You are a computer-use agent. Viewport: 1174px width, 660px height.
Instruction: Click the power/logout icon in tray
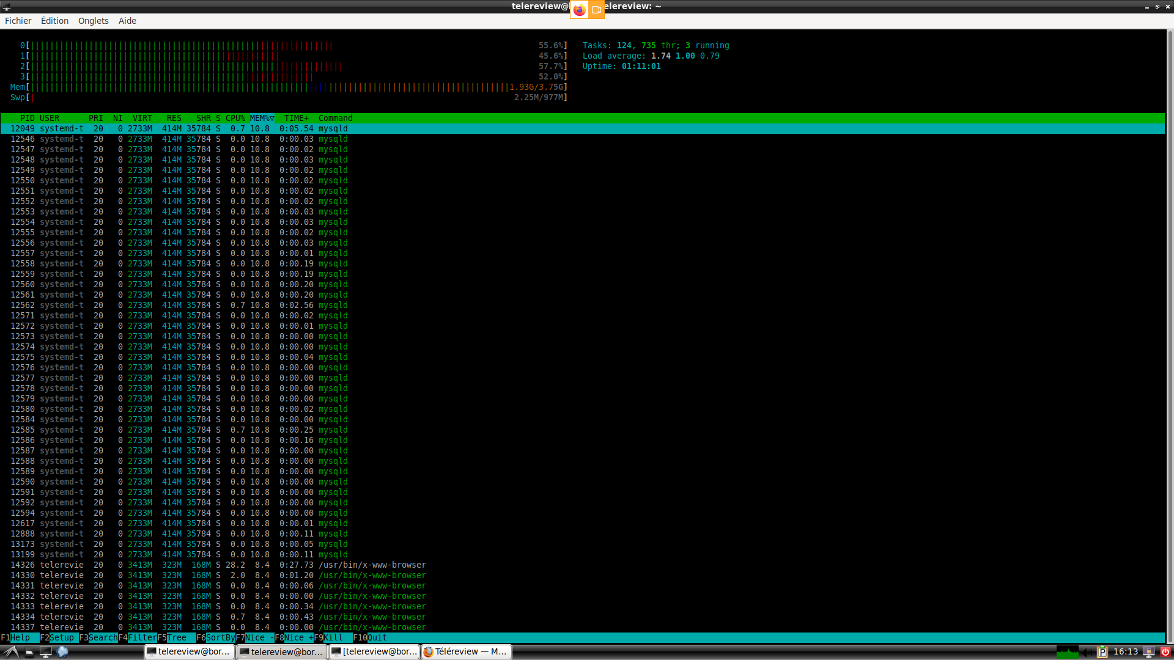1165,652
